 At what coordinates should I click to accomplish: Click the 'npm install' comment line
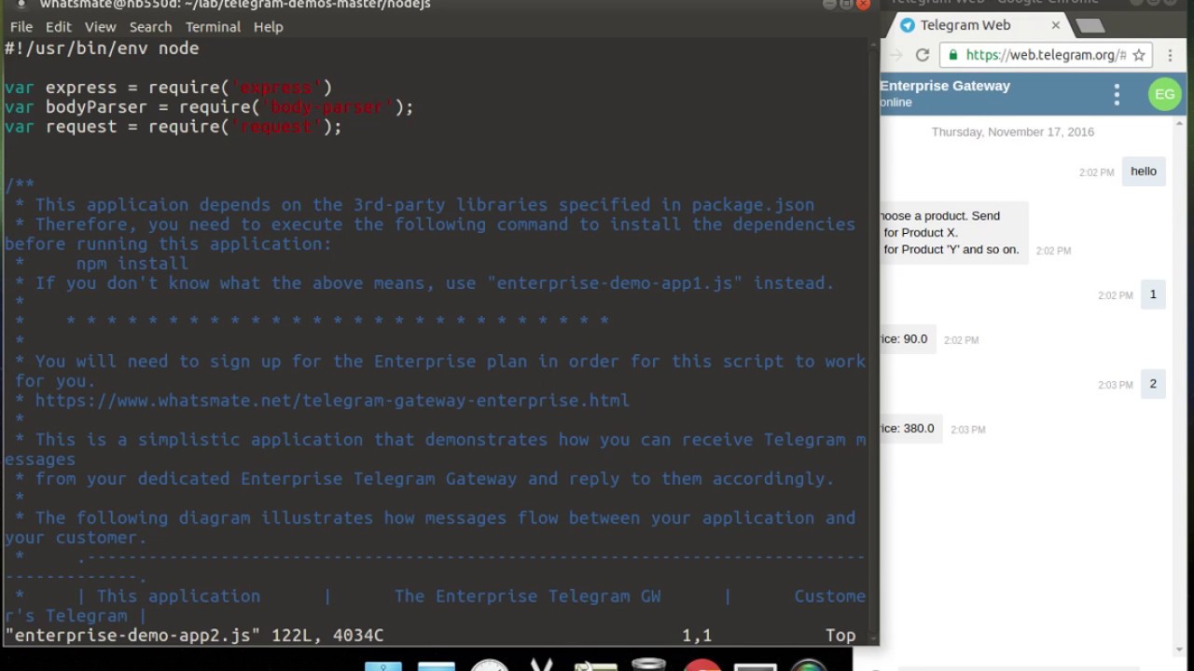coord(132,264)
